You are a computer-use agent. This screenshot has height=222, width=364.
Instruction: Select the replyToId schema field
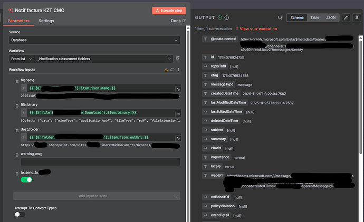tap(215, 66)
